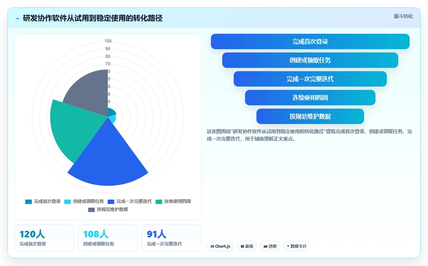Screen dimensions: 428x266
Task: Click the Chart.js tag
Action: (220, 246)
